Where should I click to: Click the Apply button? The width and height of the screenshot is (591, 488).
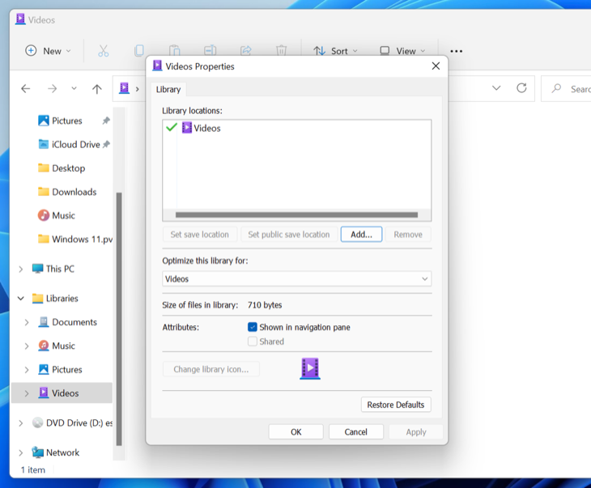tap(416, 432)
